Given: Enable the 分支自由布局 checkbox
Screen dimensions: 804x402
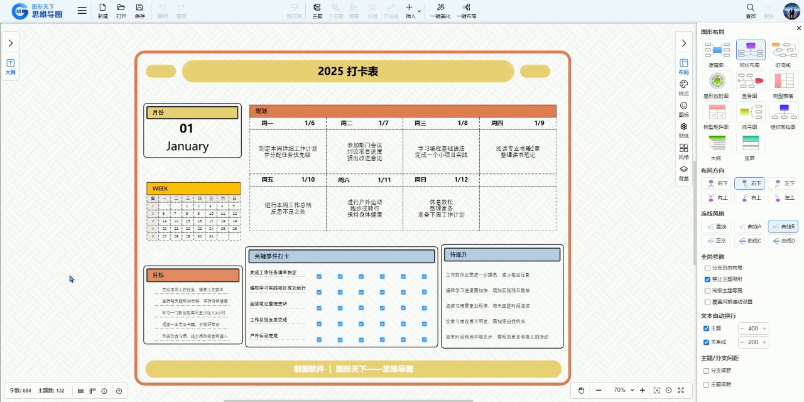Looking at the screenshot, I should tap(708, 268).
